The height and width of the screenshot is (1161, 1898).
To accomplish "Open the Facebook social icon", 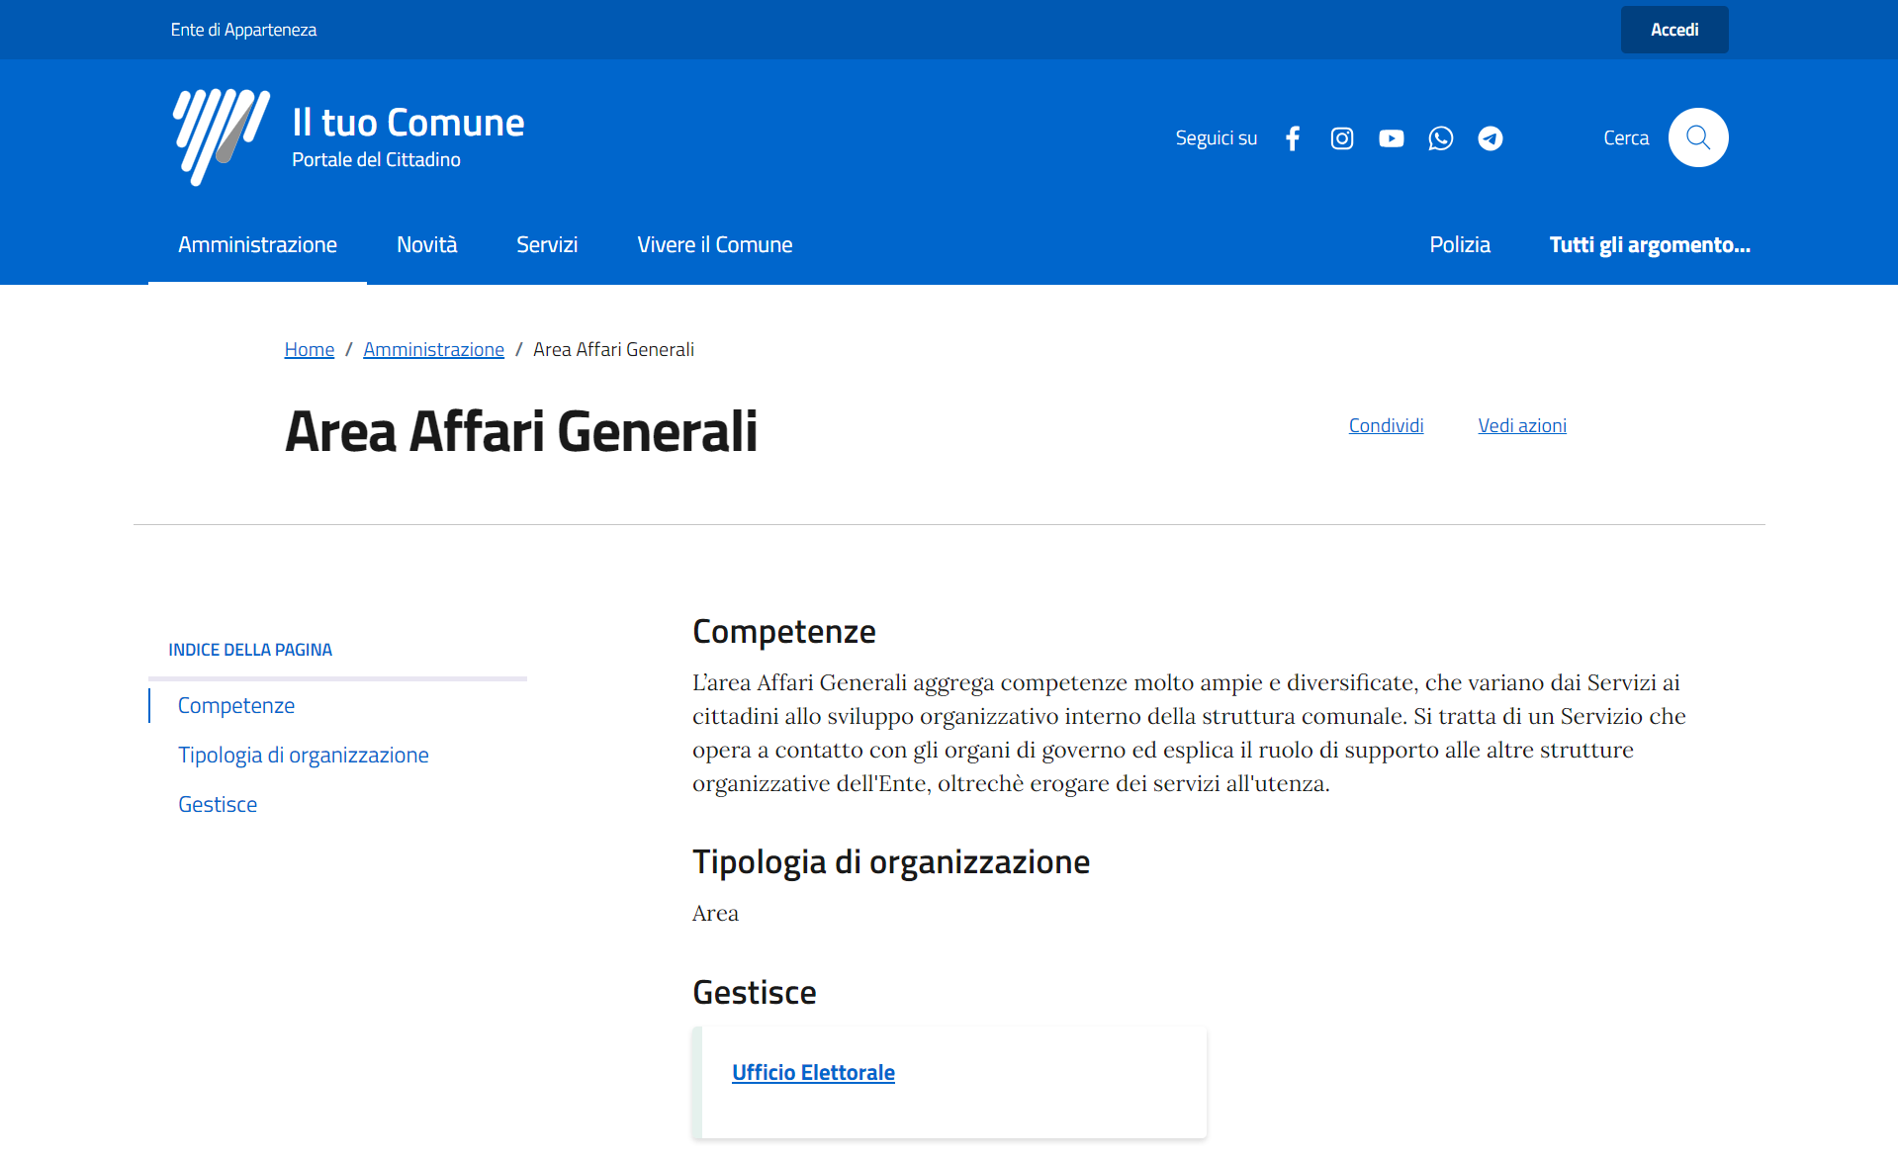I will (1292, 138).
